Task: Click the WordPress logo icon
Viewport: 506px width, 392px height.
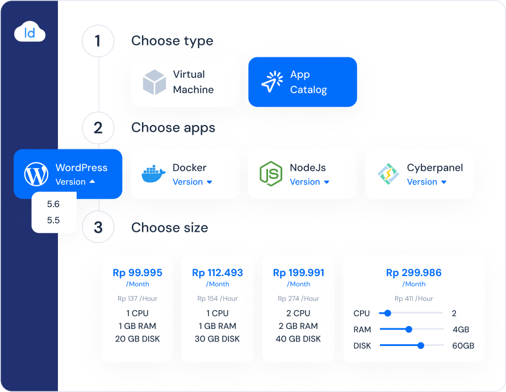Action: pyautogui.click(x=36, y=174)
